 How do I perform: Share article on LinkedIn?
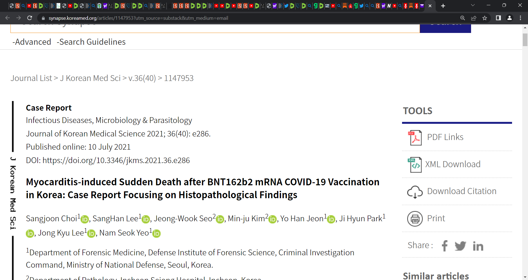478,246
